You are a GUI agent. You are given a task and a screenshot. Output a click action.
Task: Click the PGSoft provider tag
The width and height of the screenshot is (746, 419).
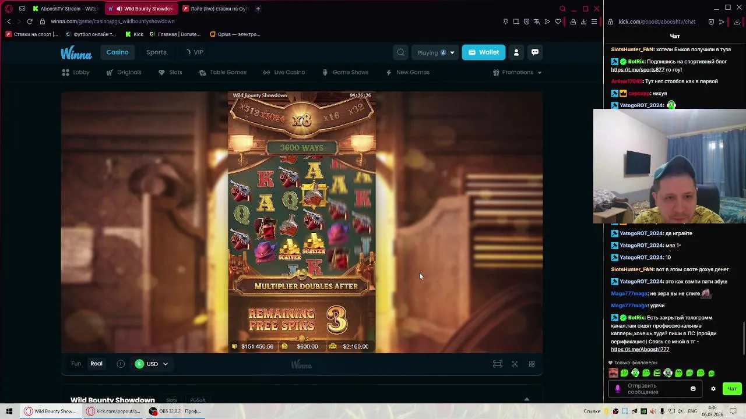pos(198,400)
